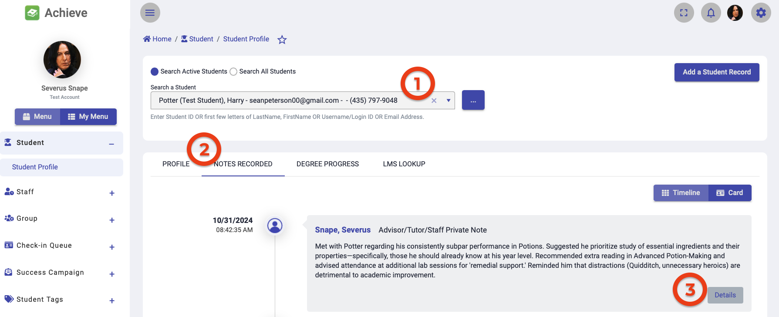
Task: Click the Home breadcrumb link
Action: tap(162, 39)
